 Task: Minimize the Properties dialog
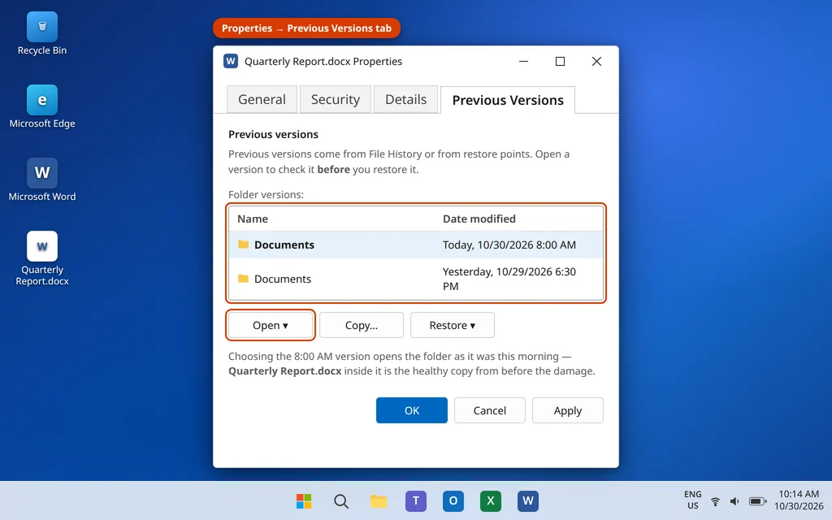tap(524, 61)
